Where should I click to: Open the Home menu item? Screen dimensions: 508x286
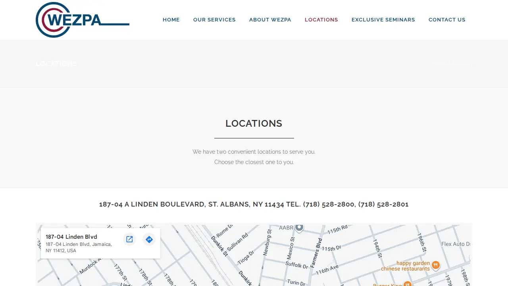point(171,19)
